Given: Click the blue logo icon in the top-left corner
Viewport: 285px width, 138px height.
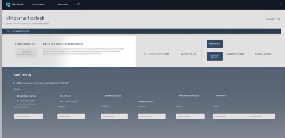Looking at the screenshot, I should point(8,4).
